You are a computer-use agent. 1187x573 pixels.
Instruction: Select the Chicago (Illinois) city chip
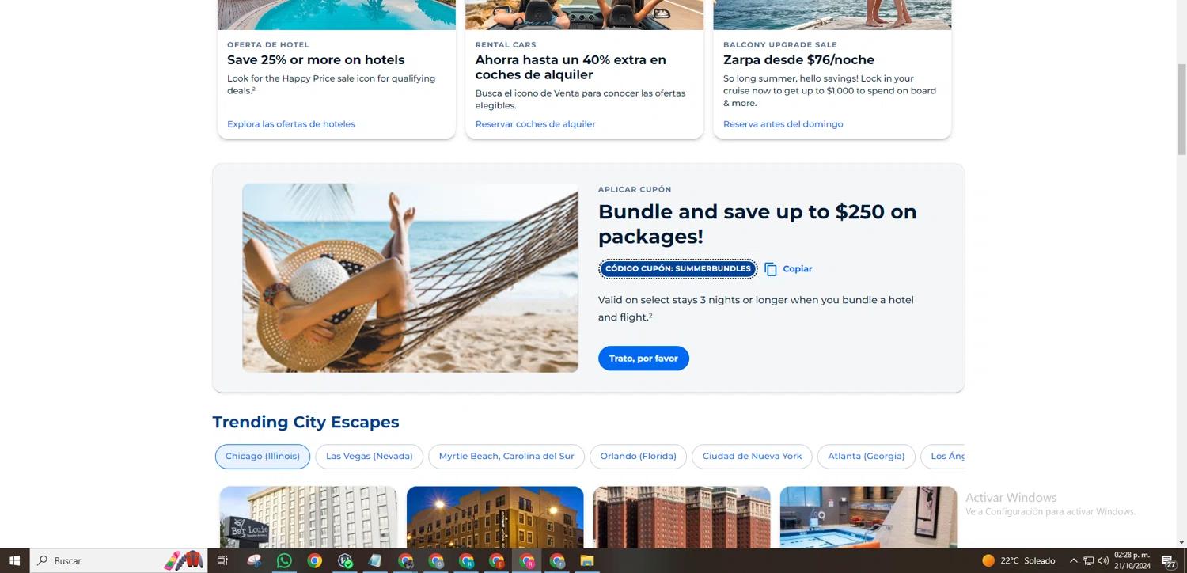pos(263,457)
